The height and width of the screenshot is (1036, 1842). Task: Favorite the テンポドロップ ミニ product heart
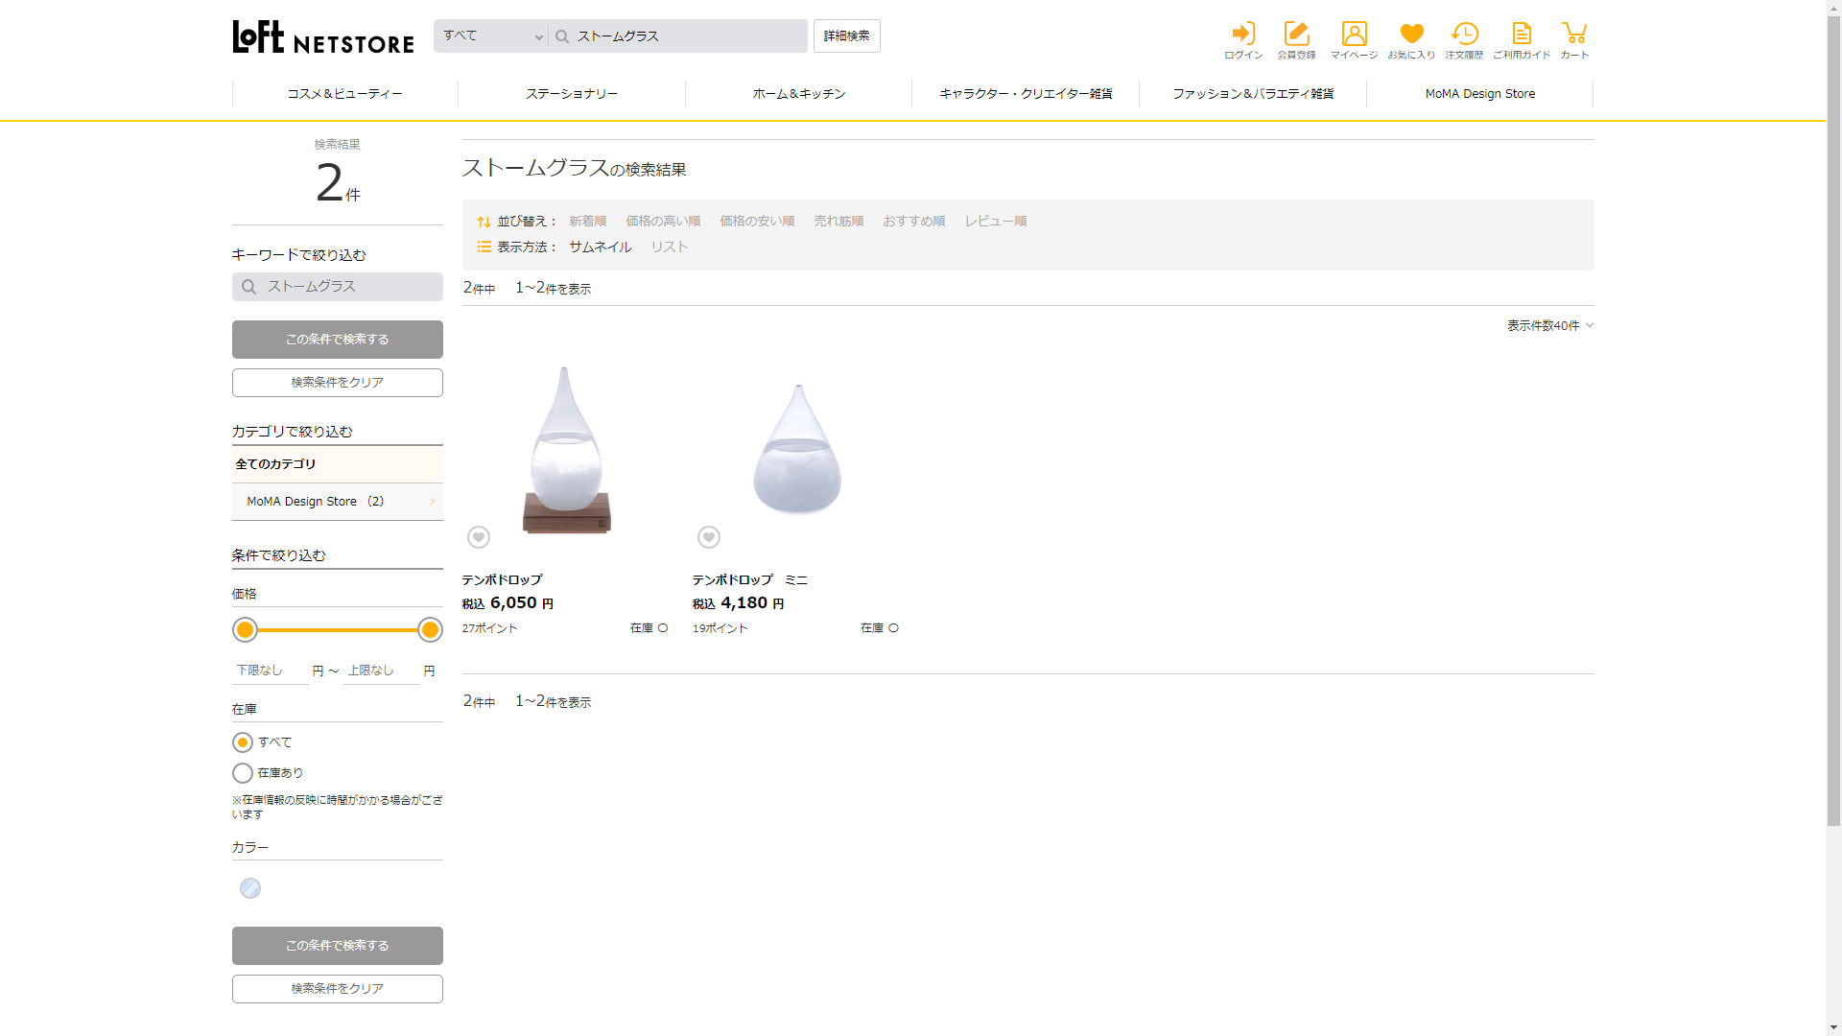(x=709, y=537)
